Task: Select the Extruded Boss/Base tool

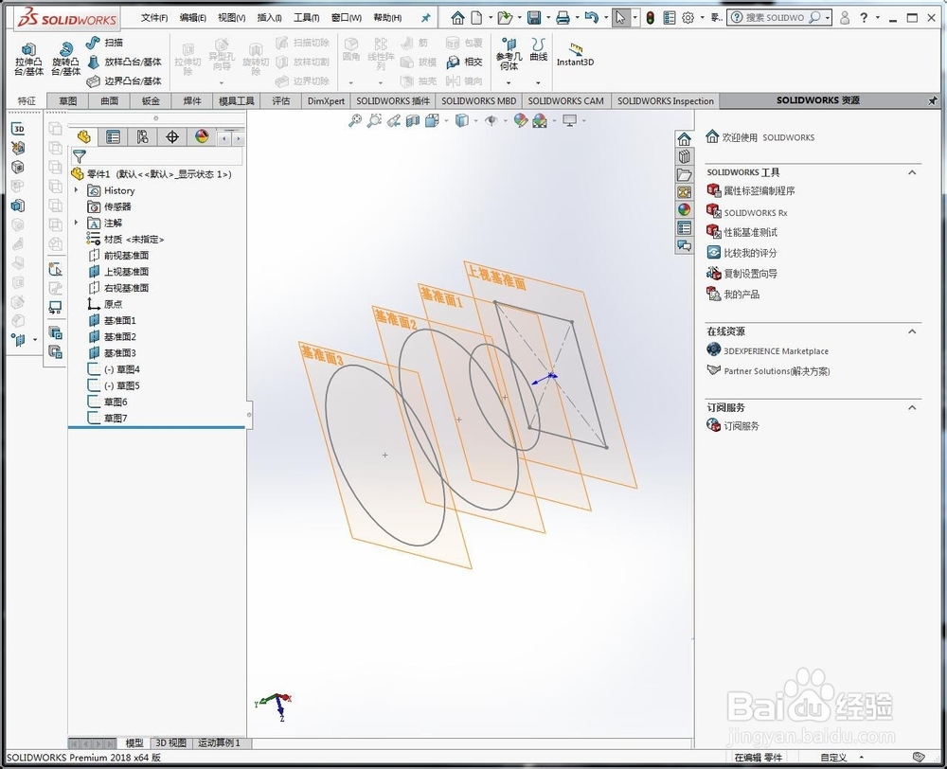Action: point(28,59)
